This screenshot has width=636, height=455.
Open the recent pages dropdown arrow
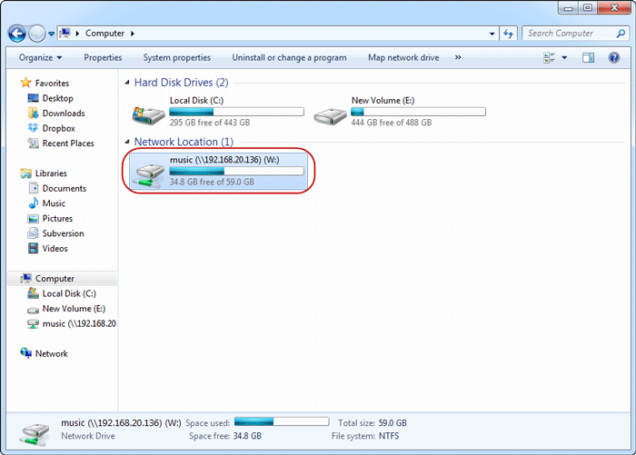pos(52,35)
